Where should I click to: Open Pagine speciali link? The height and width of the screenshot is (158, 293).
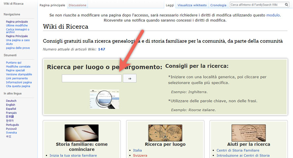(15, 71)
